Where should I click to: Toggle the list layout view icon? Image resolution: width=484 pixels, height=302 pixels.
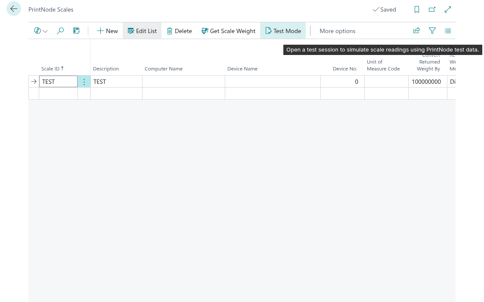[448, 31]
